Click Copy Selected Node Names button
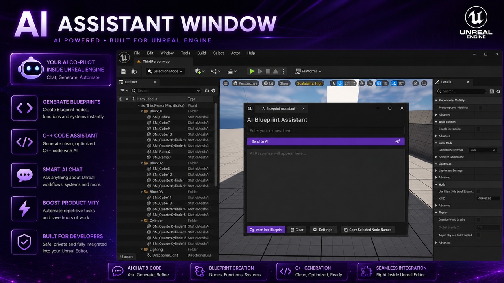Image resolution: width=504 pixels, height=283 pixels. tap(367, 230)
